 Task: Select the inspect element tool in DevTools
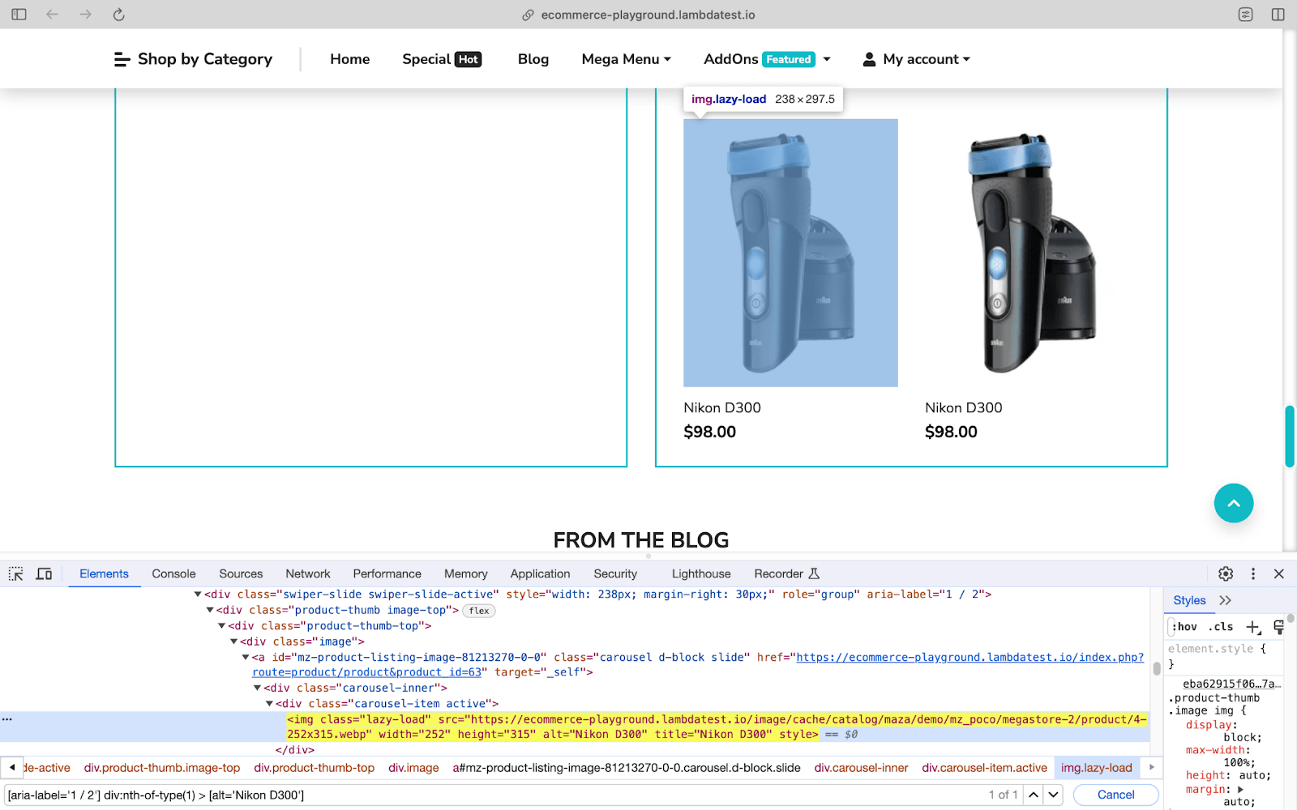[x=15, y=573]
